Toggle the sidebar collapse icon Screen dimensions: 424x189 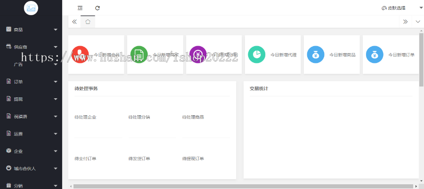(x=80, y=8)
